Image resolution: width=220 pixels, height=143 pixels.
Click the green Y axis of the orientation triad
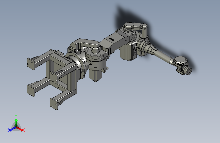click(x=16, y=123)
